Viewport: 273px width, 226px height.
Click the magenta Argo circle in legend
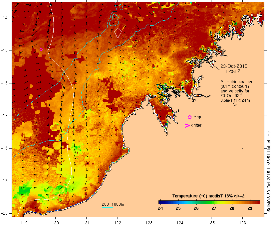[190, 117]
